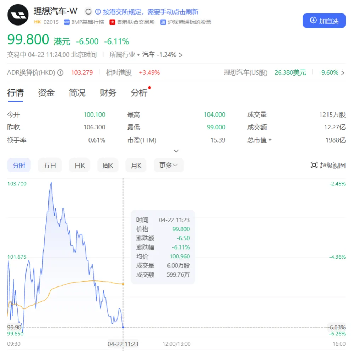Select 日K chart view
The width and height of the screenshot is (354, 351).
[80, 165]
